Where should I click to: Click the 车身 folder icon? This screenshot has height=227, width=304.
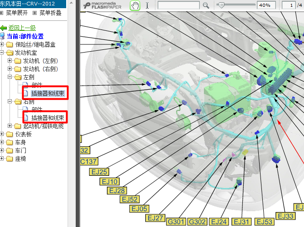[10, 142]
